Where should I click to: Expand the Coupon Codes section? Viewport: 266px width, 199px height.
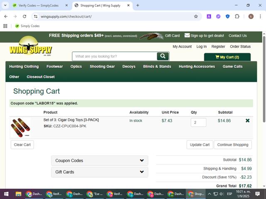point(100,160)
